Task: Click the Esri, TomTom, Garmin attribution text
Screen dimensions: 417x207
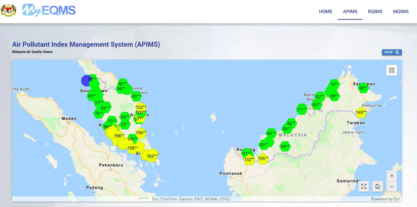Action: 191,199
